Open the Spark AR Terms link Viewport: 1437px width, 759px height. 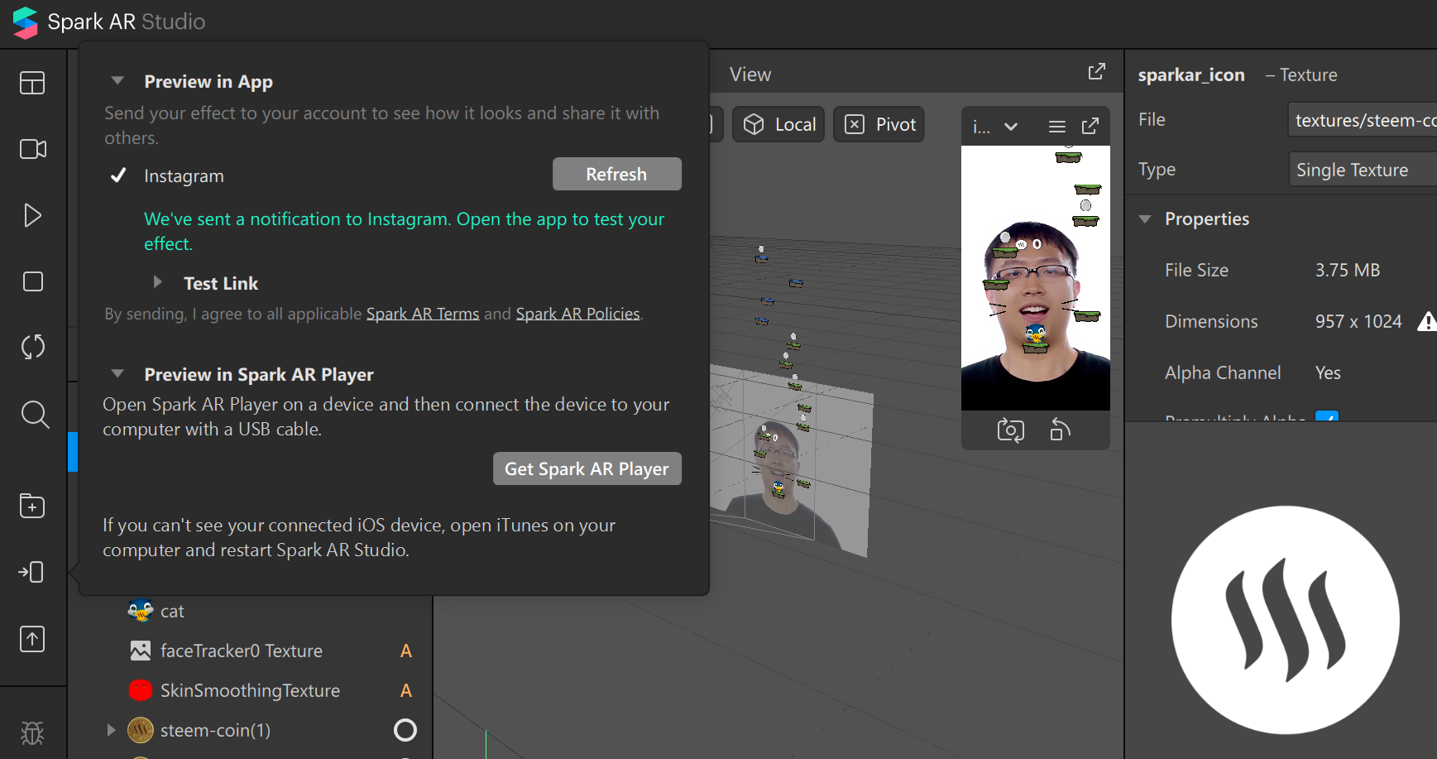pyautogui.click(x=423, y=314)
